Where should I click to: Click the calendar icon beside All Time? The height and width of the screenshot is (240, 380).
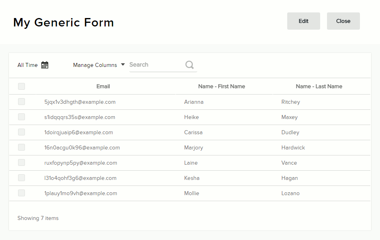(x=45, y=65)
